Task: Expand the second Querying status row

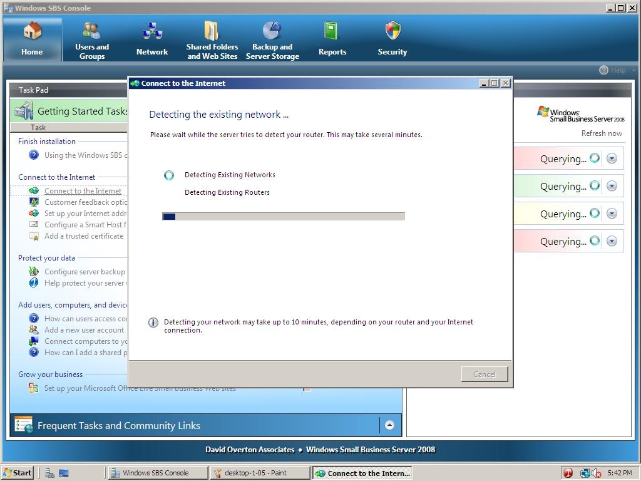Action: pos(612,186)
